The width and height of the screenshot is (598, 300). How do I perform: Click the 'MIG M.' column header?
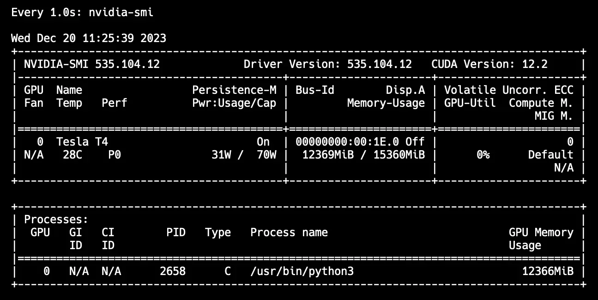[x=554, y=116]
